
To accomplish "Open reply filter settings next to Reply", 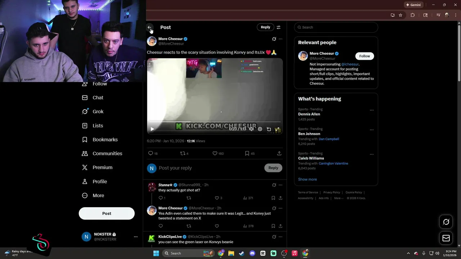I will (x=278, y=27).
